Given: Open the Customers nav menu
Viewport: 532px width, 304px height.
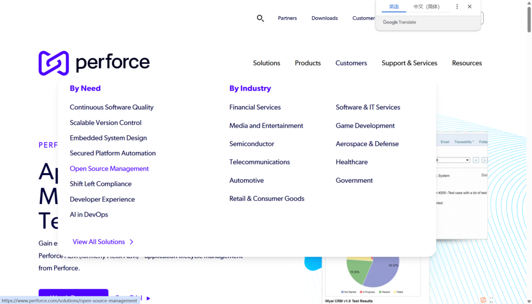Looking at the screenshot, I should (x=351, y=63).
